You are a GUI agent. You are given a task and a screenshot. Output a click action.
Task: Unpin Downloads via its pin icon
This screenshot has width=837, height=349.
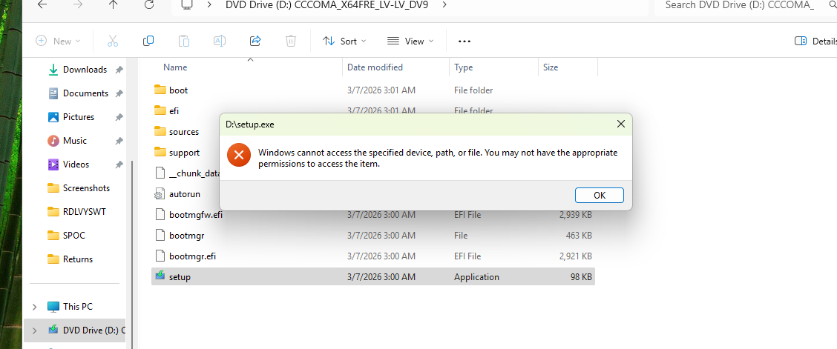tap(119, 70)
